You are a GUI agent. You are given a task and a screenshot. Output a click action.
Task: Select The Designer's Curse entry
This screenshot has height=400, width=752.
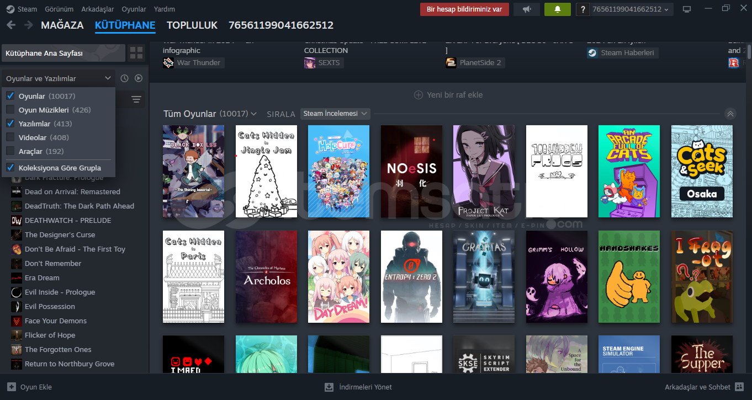pyautogui.click(x=60, y=234)
